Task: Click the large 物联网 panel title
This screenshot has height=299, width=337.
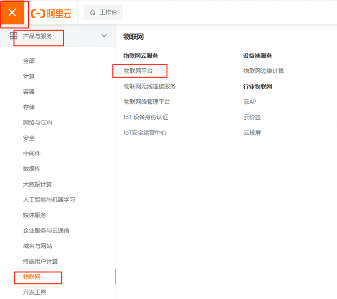Action: (133, 37)
